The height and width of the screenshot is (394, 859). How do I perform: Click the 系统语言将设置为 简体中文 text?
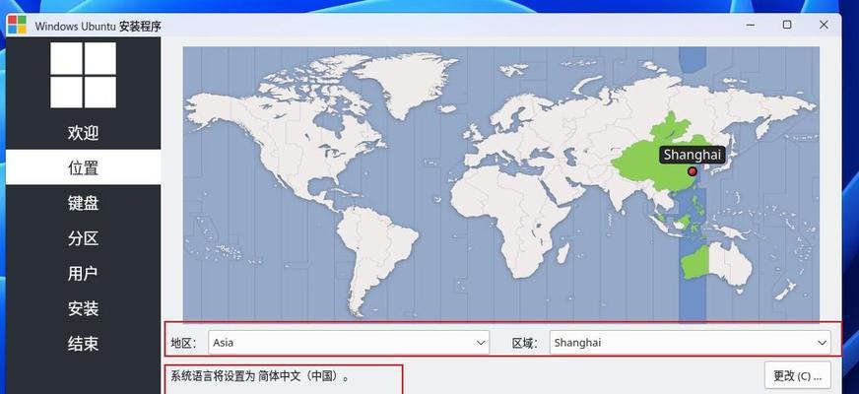point(260,376)
